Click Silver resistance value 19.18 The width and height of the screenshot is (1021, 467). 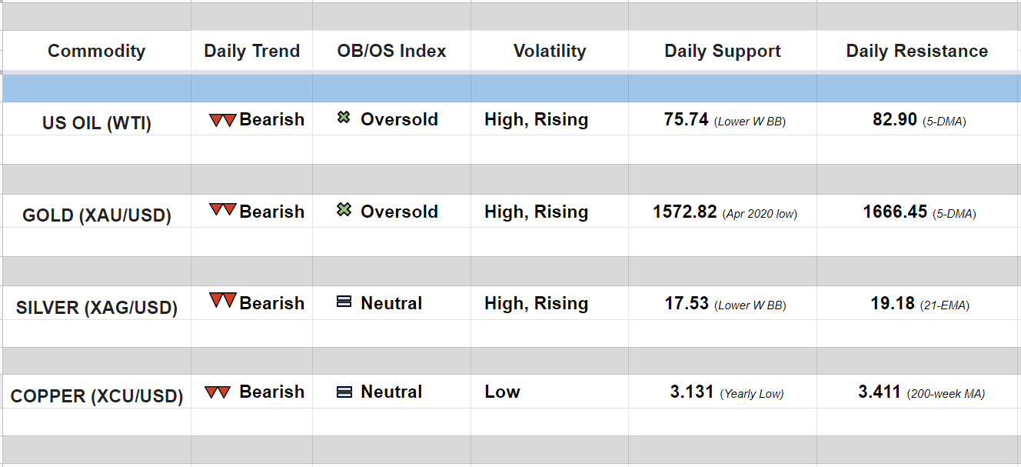coord(893,303)
